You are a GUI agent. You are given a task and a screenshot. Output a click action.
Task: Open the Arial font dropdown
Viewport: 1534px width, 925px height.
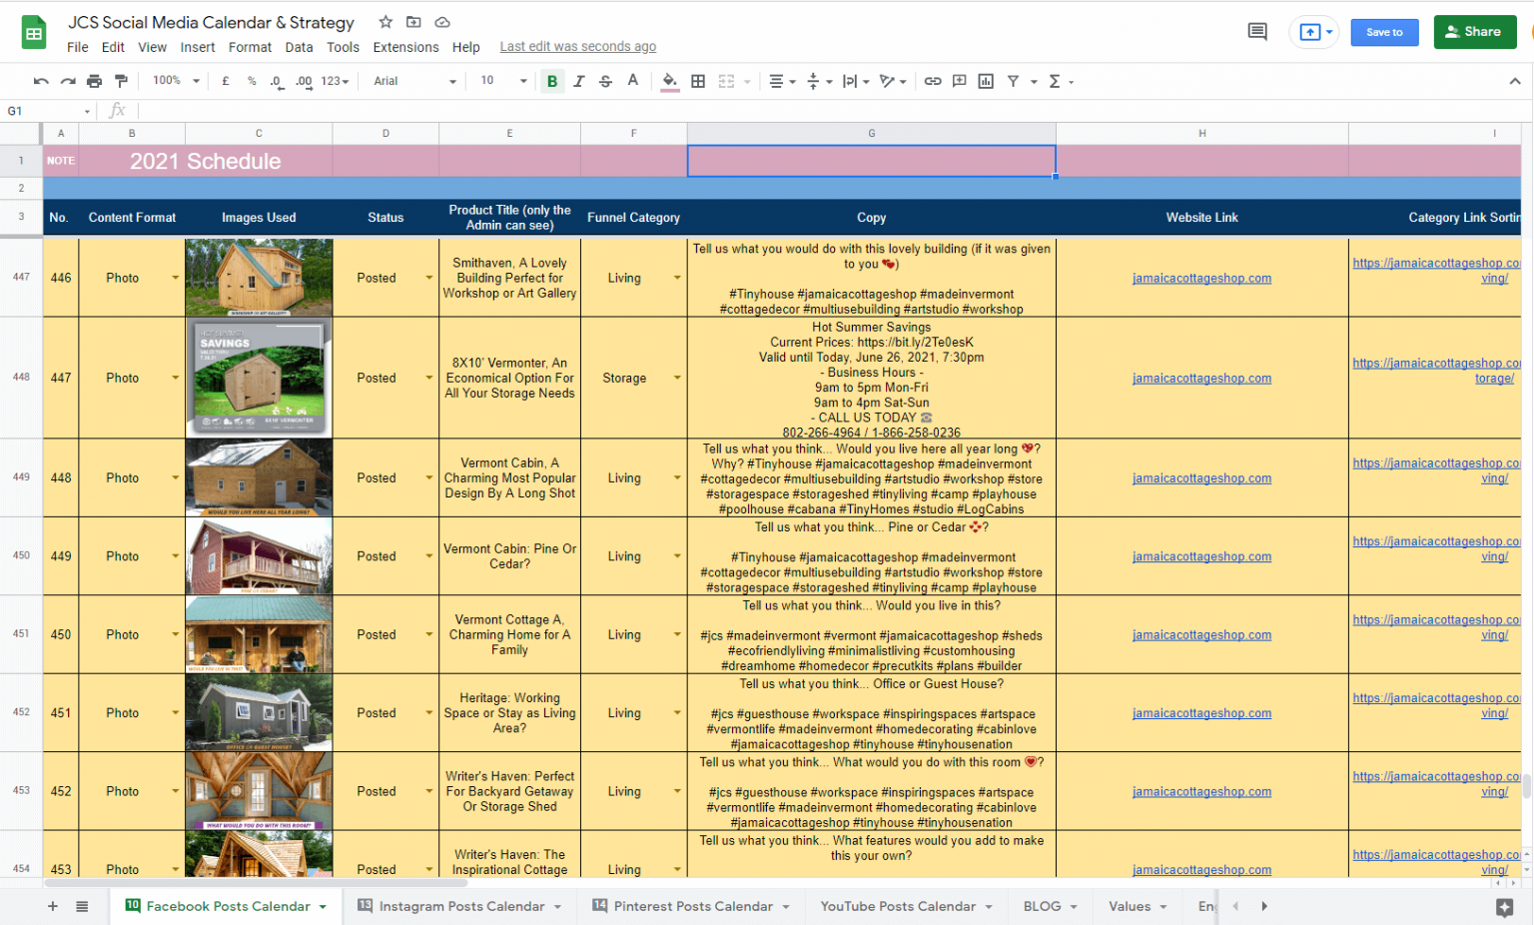coord(414,81)
